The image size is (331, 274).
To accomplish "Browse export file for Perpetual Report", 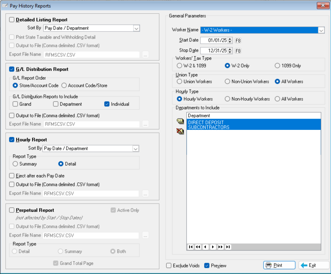I will tap(145, 235).
